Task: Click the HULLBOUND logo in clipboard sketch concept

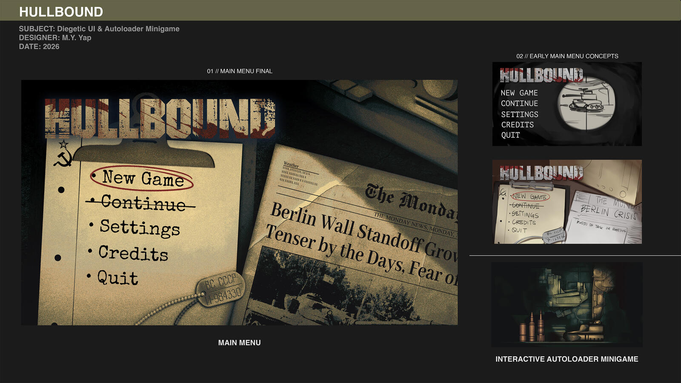Action: click(x=541, y=173)
